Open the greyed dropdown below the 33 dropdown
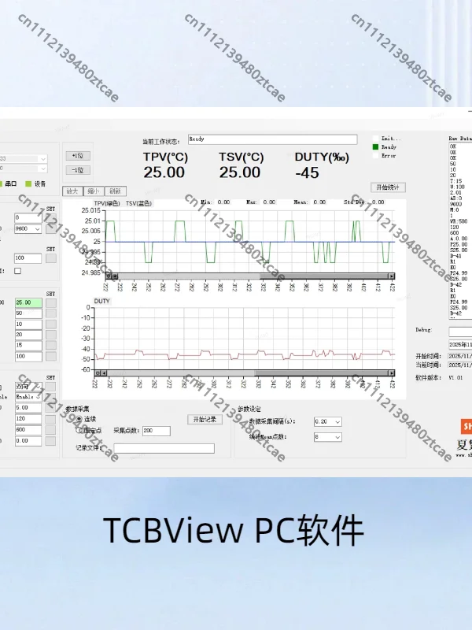This screenshot has width=472, height=630. (x=24, y=169)
